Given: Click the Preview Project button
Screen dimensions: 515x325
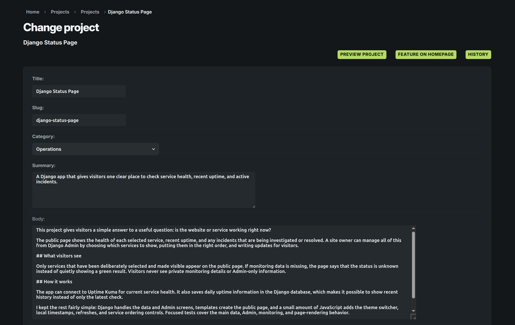Looking at the screenshot, I should [362, 54].
